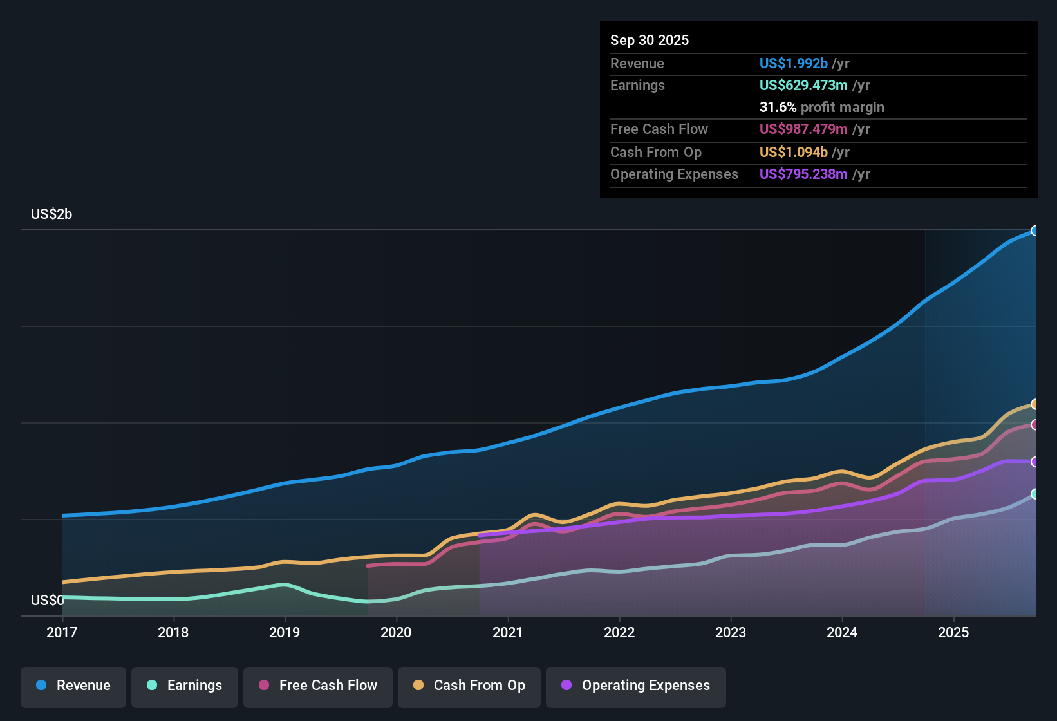The width and height of the screenshot is (1057, 721).
Task: Select the teal Earnings endpoint marker
Action: tap(1035, 494)
